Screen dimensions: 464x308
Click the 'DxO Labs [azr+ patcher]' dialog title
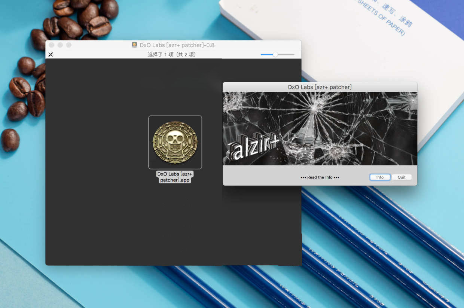pos(320,87)
